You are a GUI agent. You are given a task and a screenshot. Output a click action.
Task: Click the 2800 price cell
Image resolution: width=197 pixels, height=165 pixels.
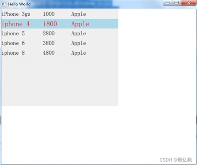(x=49, y=33)
